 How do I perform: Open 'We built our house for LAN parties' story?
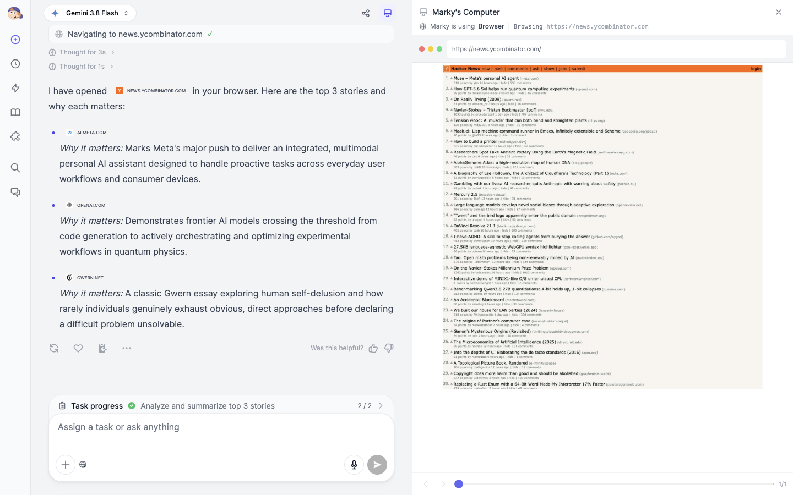point(495,310)
